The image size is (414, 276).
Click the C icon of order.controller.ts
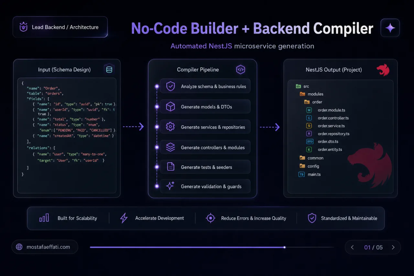tap(309, 118)
